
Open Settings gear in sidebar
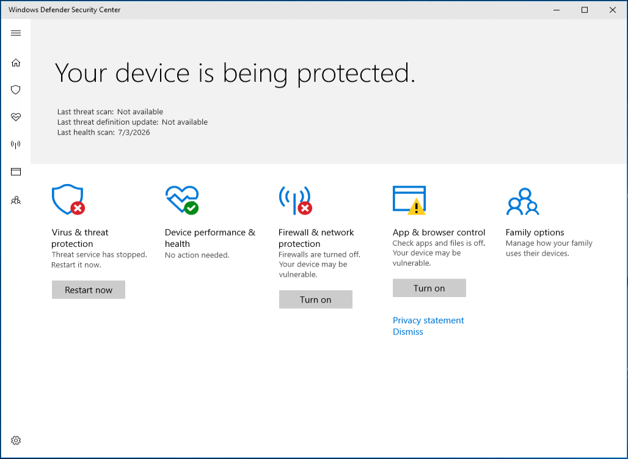tap(16, 440)
